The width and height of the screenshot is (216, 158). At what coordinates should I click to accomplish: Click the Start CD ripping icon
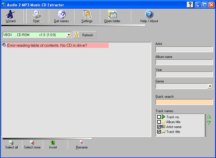click(36, 14)
